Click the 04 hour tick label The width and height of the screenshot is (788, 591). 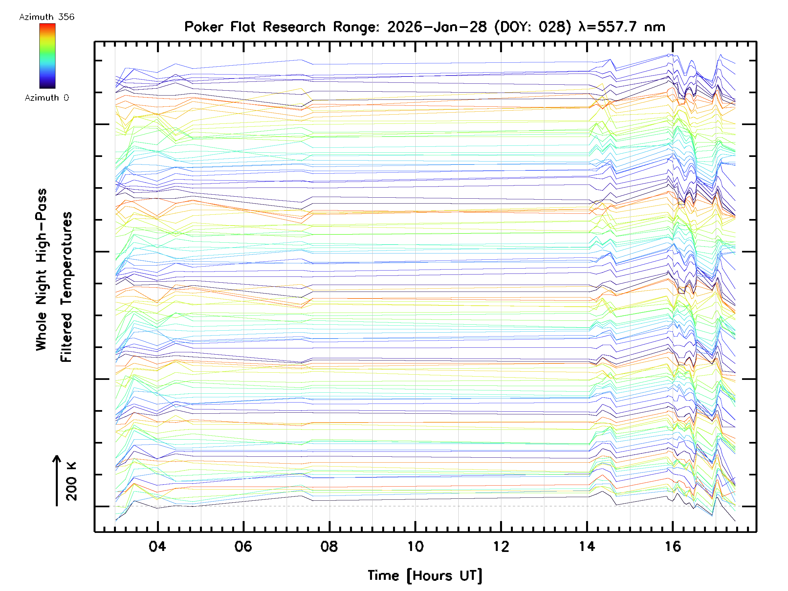[x=158, y=546]
